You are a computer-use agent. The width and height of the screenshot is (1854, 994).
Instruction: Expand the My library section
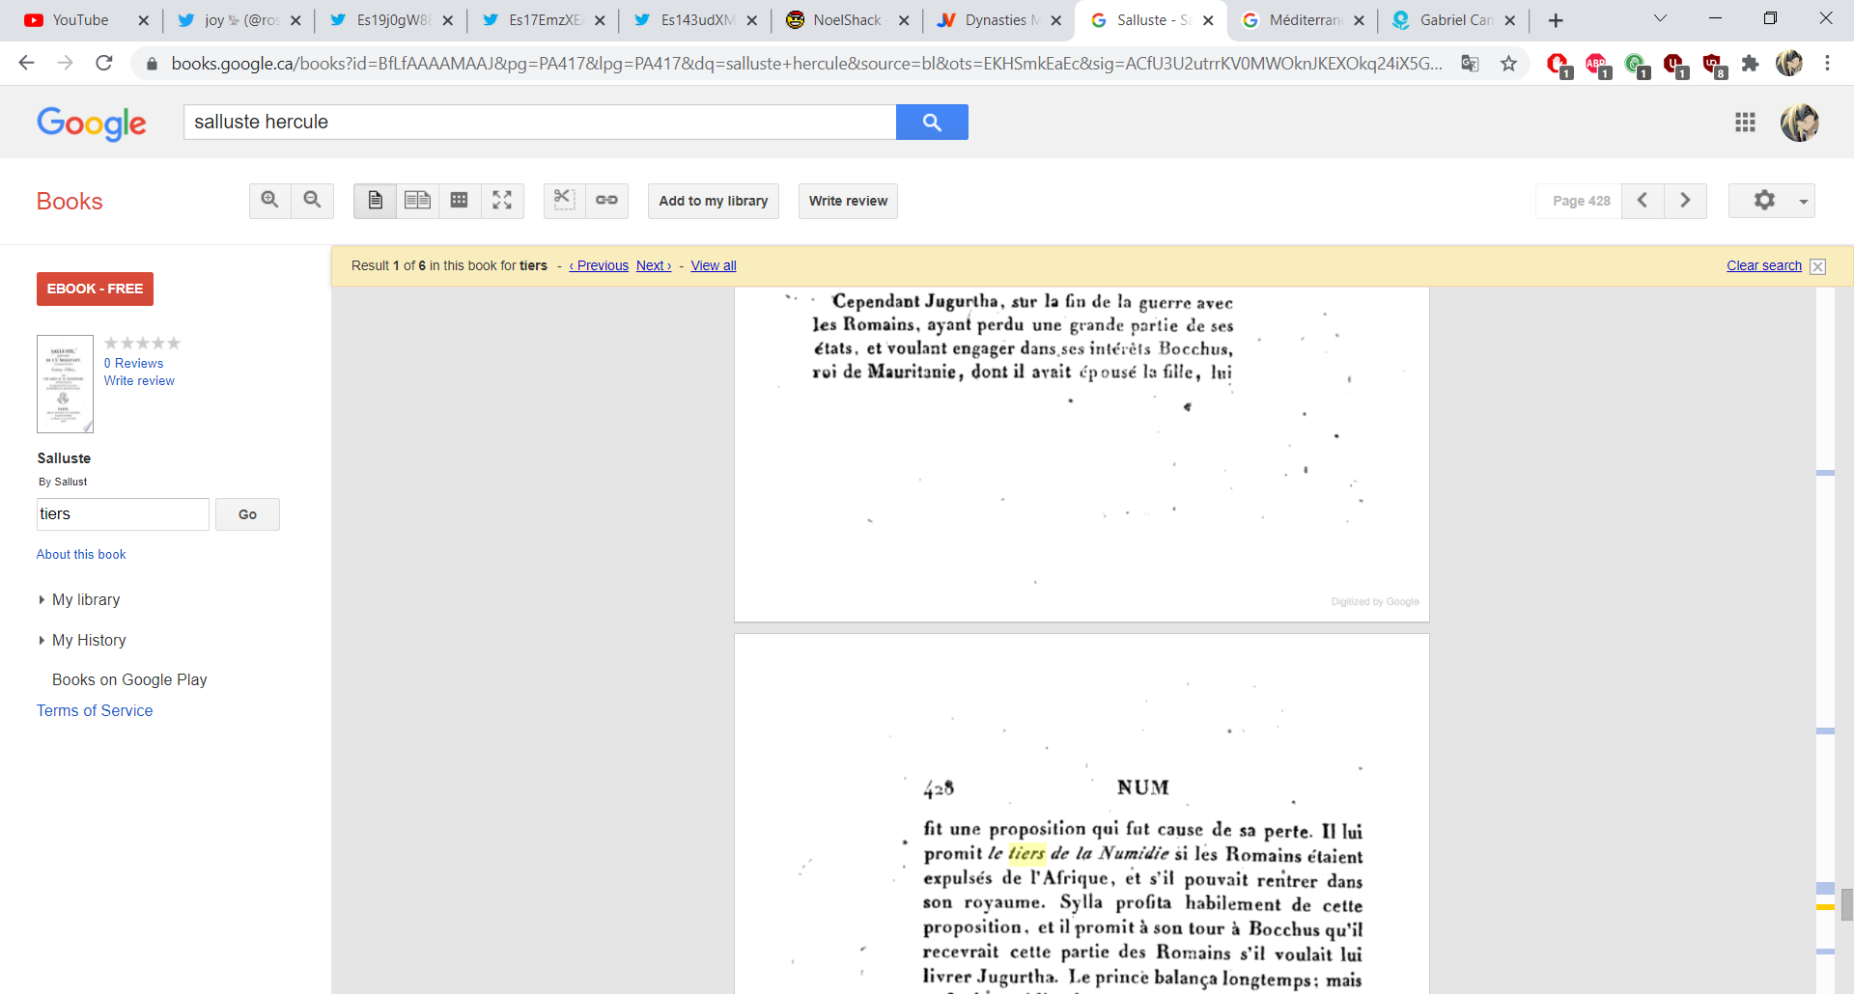point(86,600)
